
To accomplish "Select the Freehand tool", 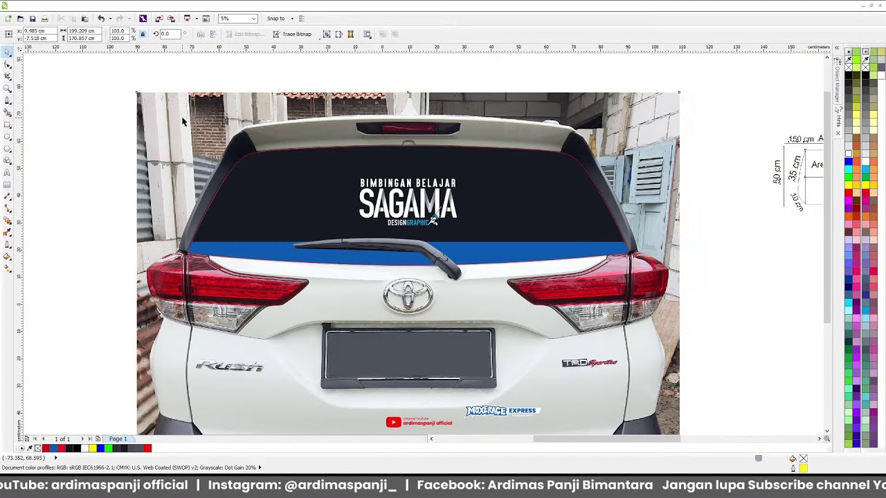I will coord(7,100).
